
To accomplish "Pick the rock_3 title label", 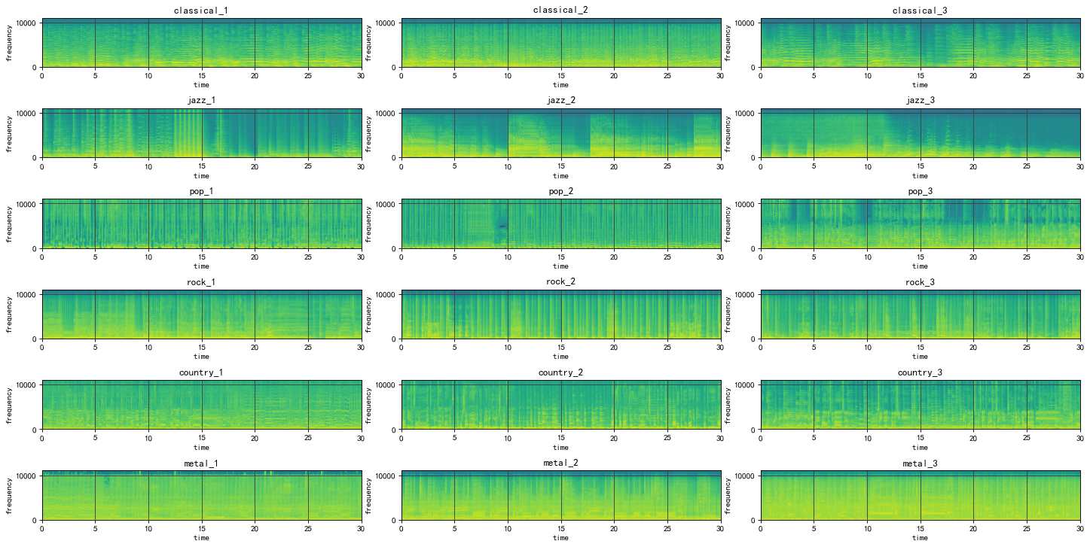I will click(x=920, y=282).
